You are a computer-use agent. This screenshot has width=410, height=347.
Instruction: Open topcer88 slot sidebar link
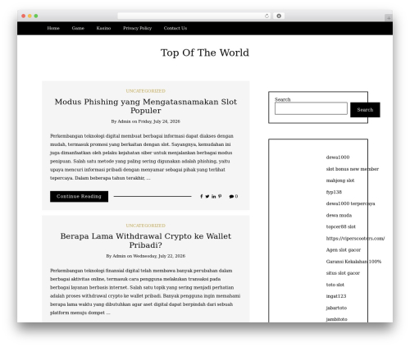(x=341, y=226)
